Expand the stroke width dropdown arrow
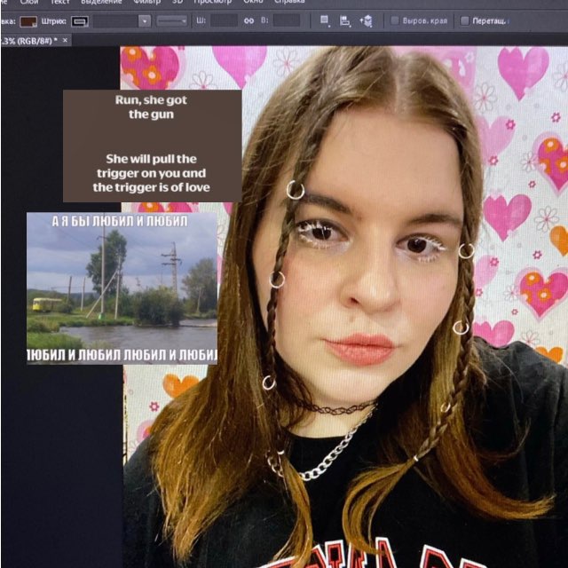The height and width of the screenshot is (568, 568). (145, 20)
